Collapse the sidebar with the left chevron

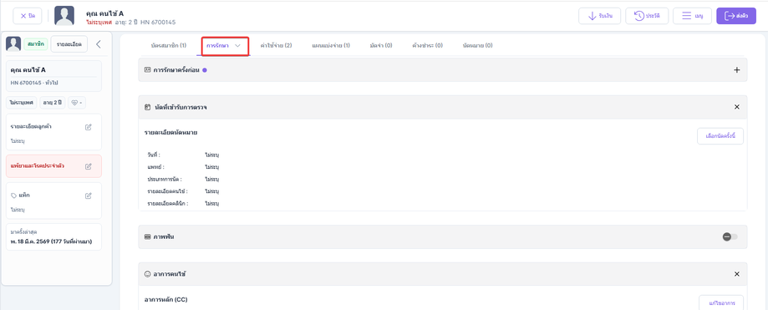click(x=98, y=44)
